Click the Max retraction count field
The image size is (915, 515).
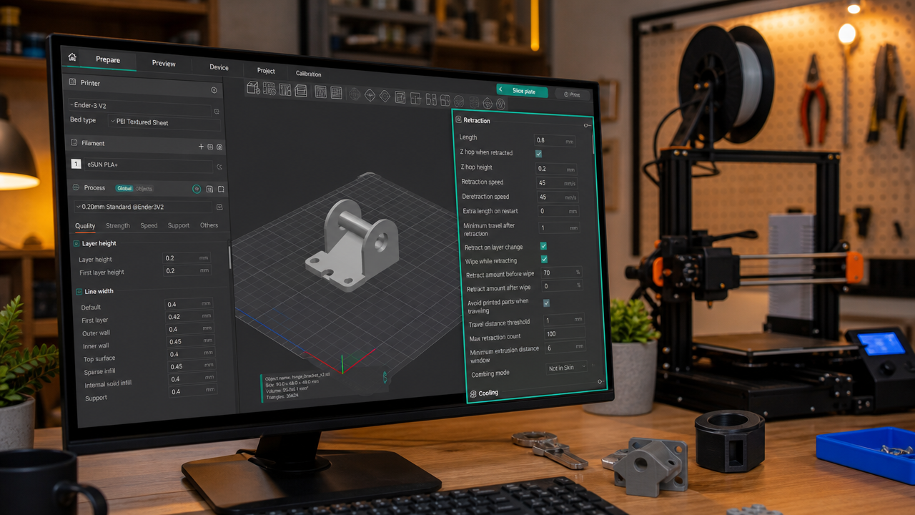pos(564,334)
